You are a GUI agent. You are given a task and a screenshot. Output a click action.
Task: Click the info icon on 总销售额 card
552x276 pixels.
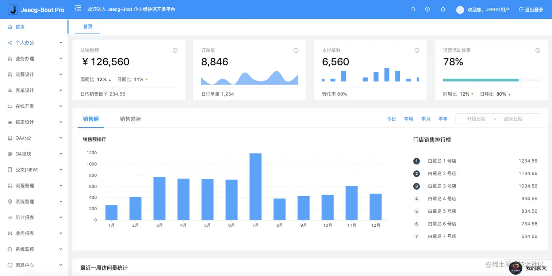coord(175,50)
